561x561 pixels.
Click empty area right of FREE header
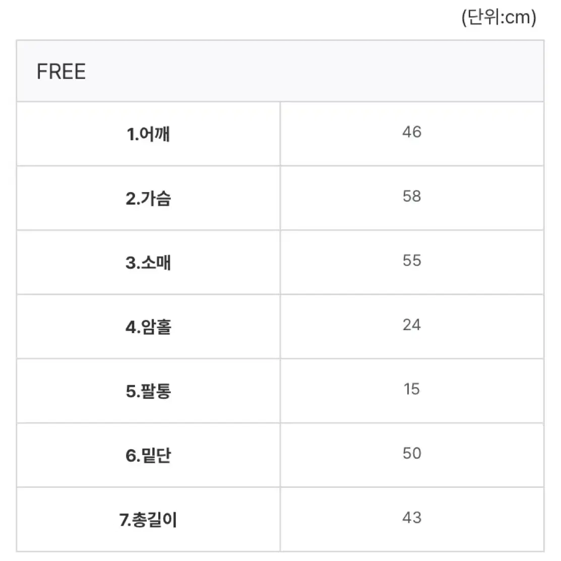[315, 72]
